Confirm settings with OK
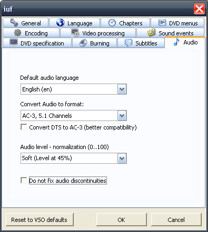 click(x=122, y=220)
